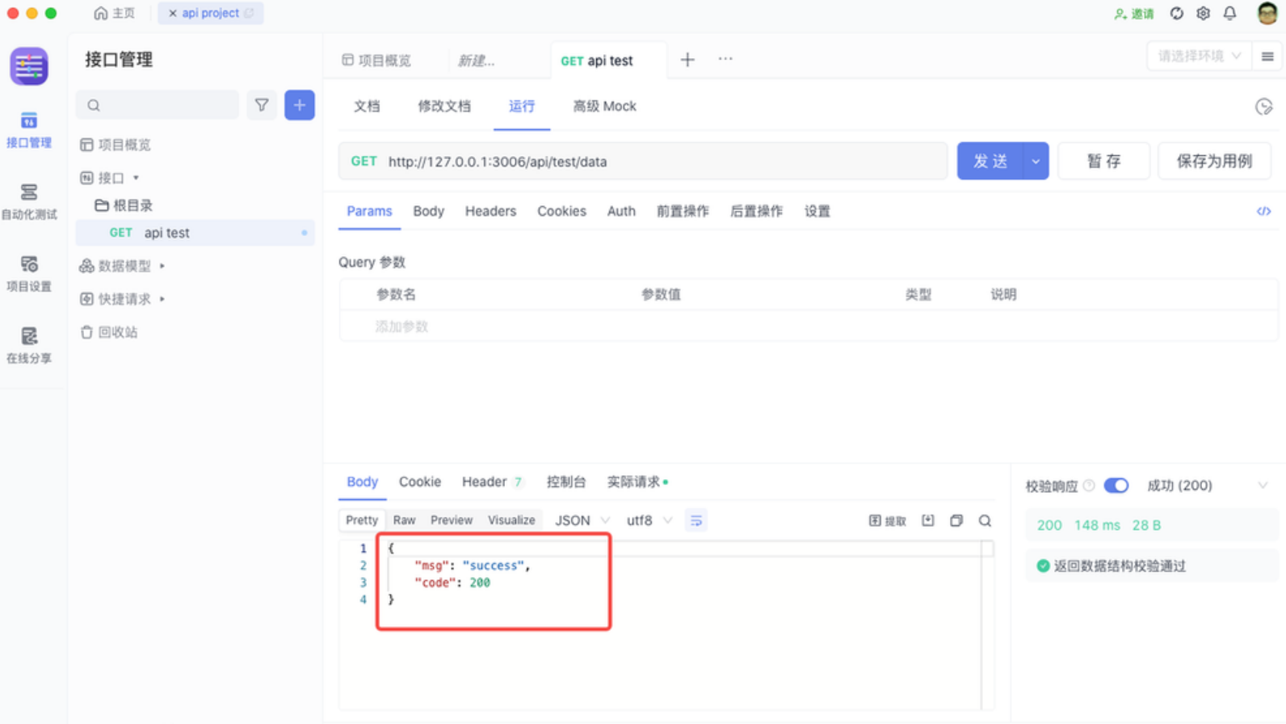The image size is (1286, 724).
Task: Close the api project tab
Action: click(x=172, y=13)
